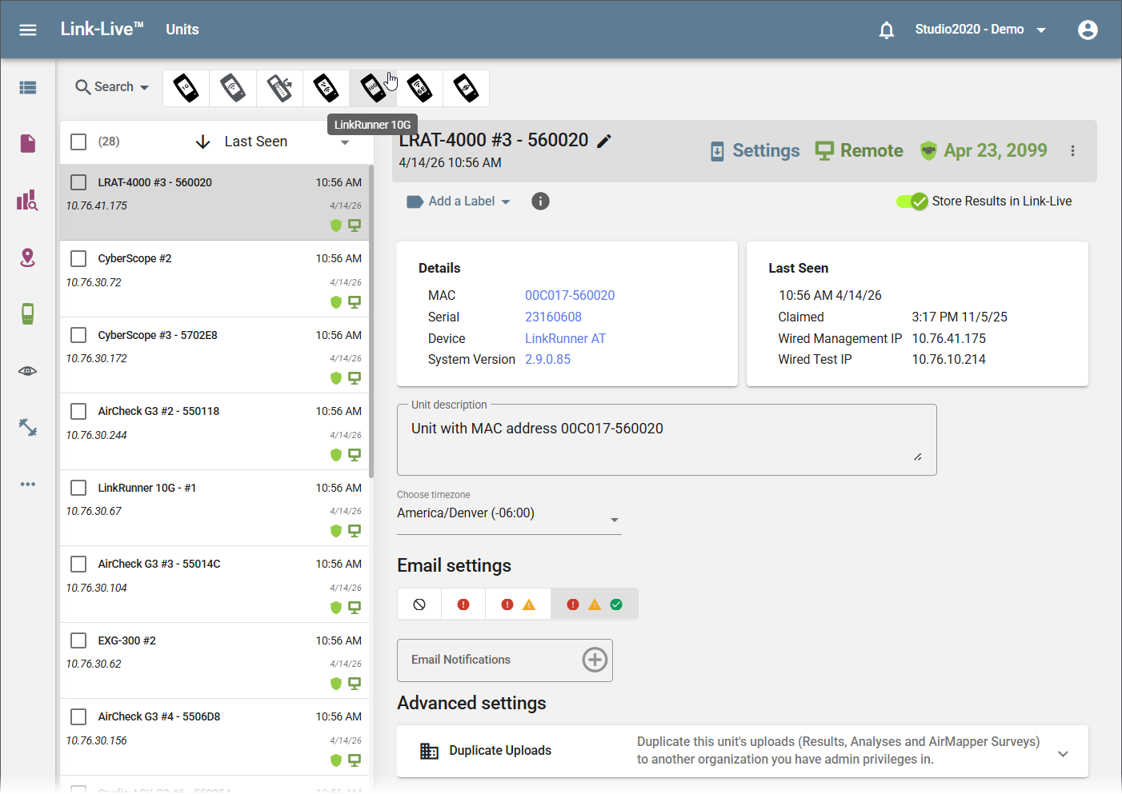This screenshot has width=1122, height=794.
Task: Check the AirCheck G3 #3 - 55014C checkbox
Action: coord(78,564)
